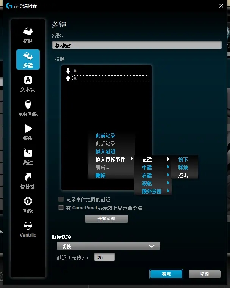Select 点击 in the left-button submenu

tap(183, 175)
